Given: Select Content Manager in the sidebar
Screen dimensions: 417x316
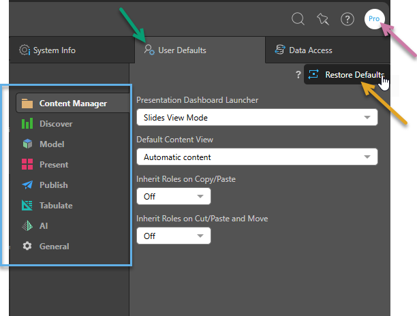Looking at the screenshot, I should coord(72,104).
